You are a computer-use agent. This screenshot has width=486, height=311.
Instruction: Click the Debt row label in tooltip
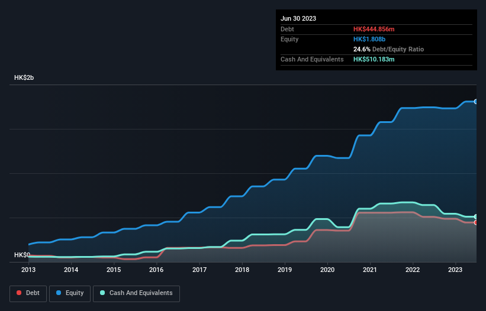tap(287, 29)
